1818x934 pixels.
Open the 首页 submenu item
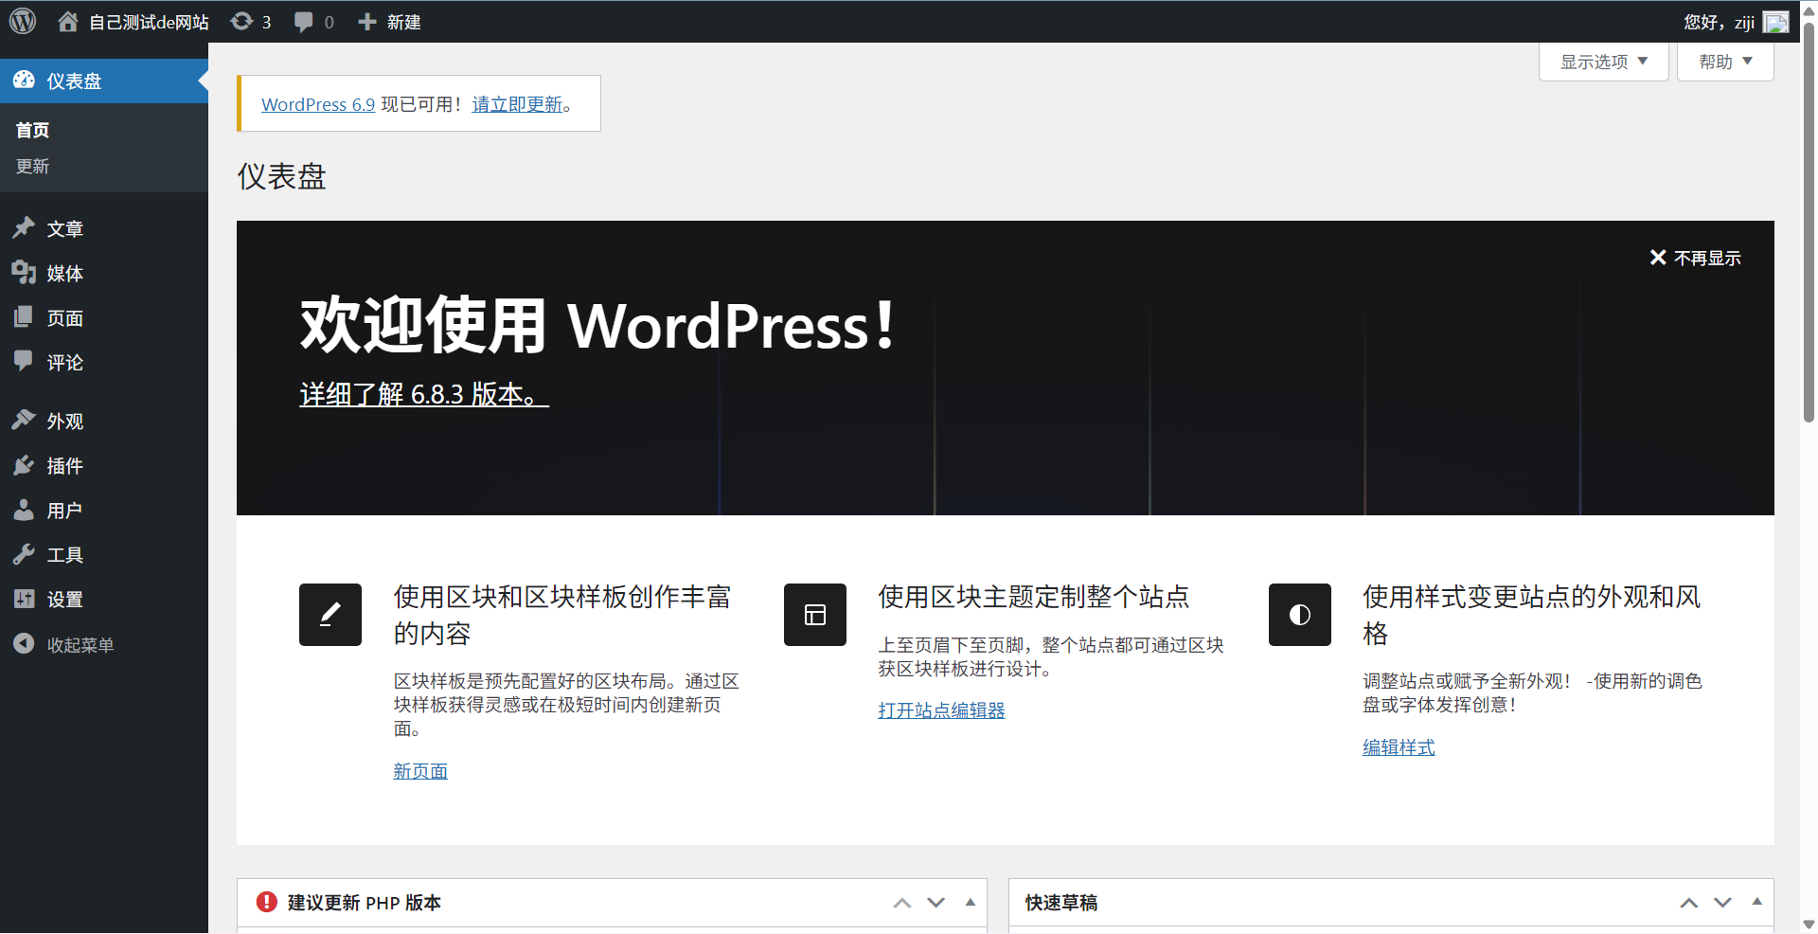[33, 130]
